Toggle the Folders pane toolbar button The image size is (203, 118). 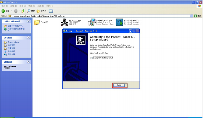coord(41,11)
